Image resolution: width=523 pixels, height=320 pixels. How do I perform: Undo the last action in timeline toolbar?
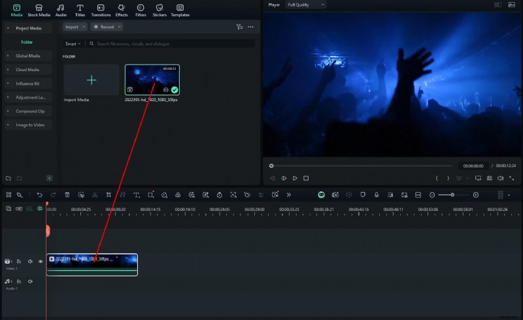point(40,195)
